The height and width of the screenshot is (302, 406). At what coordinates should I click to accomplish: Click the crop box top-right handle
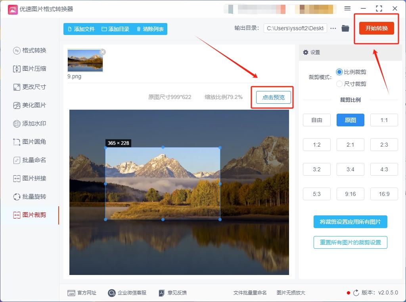click(220, 148)
